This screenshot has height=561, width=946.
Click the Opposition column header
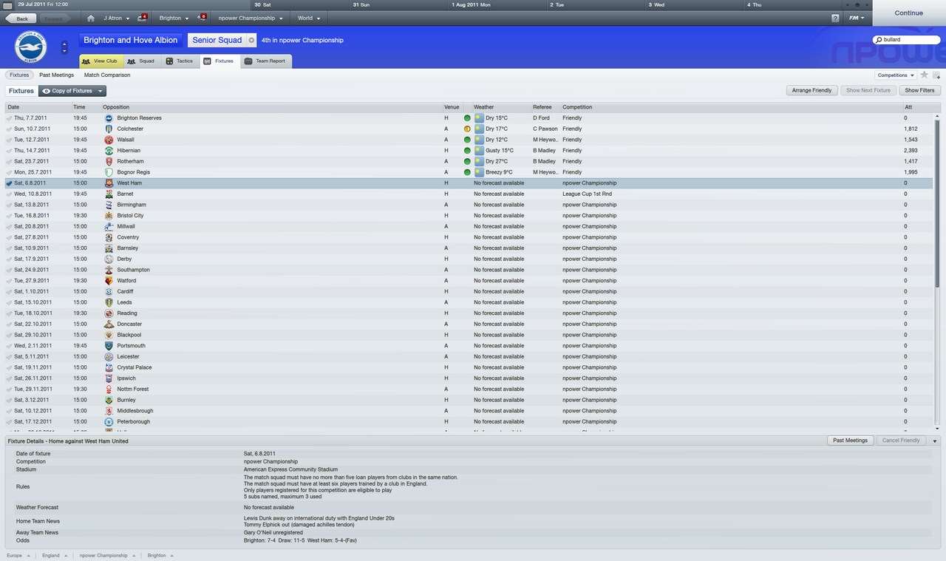pyautogui.click(x=116, y=107)
